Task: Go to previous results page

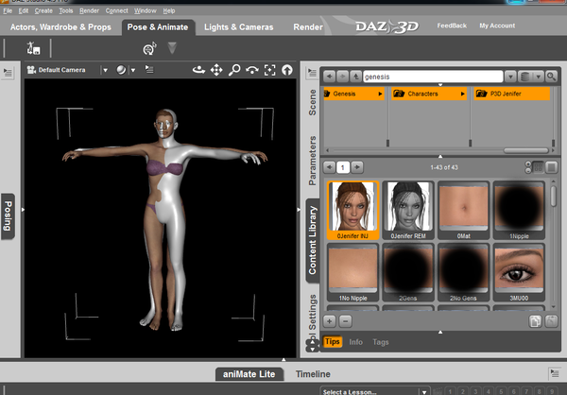Action: [x=329, y=167]
